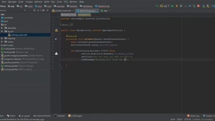Open the VCS menu
The height and width of the screenshot is (121, 215).
[66, 2]
